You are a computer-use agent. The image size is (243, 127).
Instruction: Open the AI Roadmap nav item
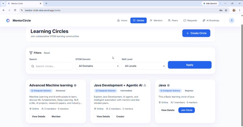pyautogui.click(x=211, y=21)
